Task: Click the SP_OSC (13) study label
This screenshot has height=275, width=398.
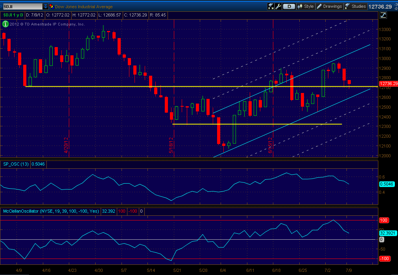Action: [16, 164]
